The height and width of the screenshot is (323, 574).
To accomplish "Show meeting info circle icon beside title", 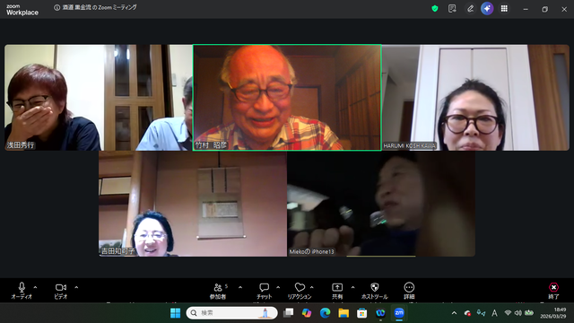I will [x=57, y=8].
